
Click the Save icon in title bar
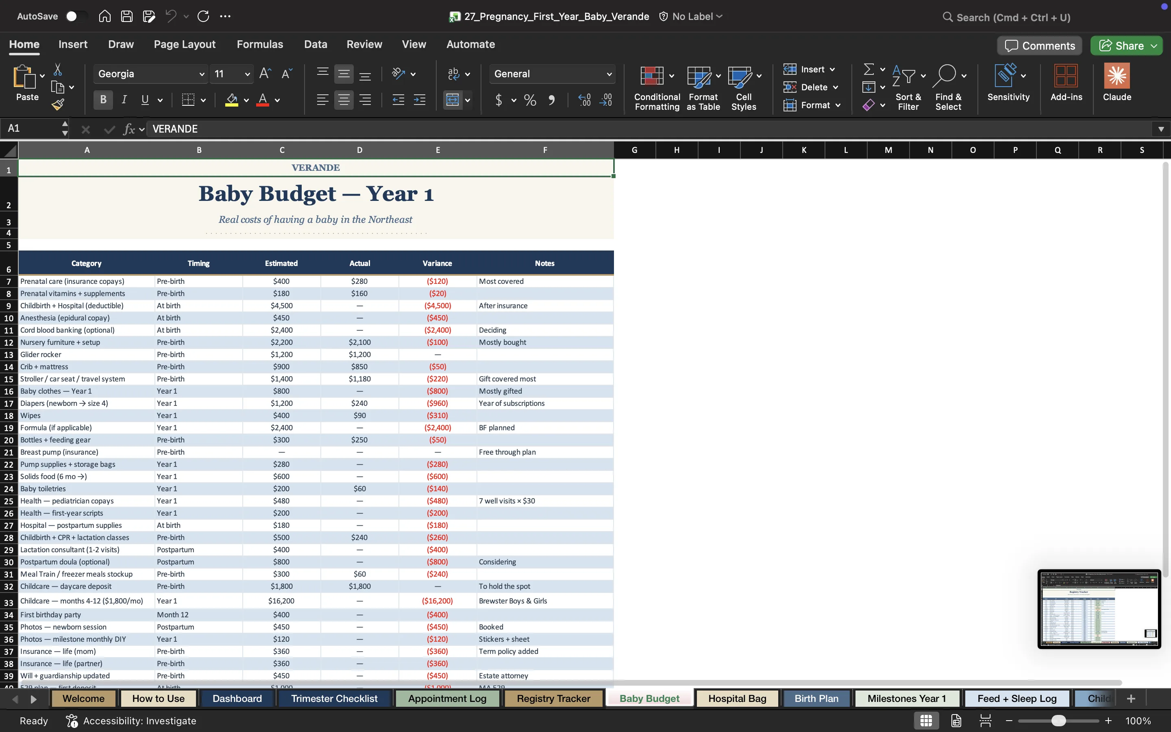point(127,16)
